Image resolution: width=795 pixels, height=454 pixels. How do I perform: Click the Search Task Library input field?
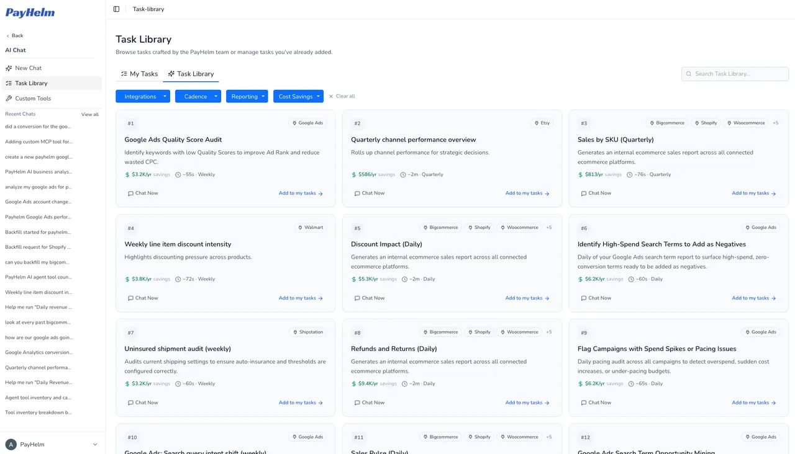735,74
